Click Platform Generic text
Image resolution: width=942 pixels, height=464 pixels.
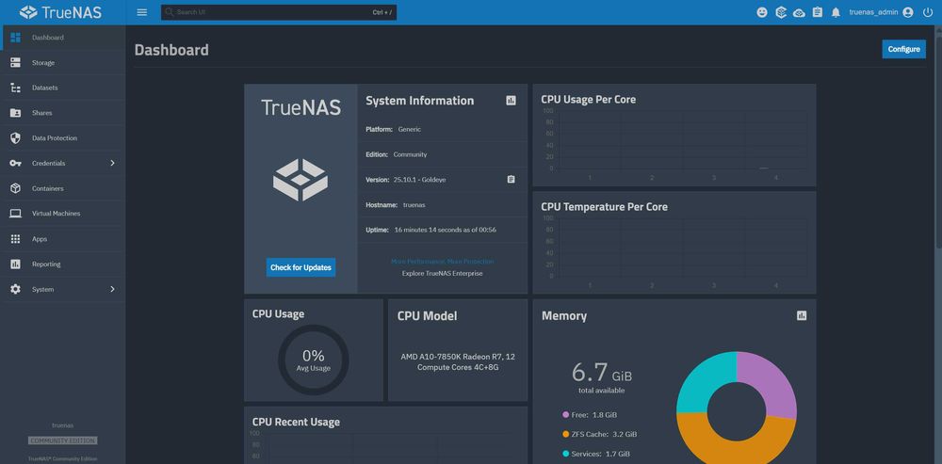coord(394,129)
